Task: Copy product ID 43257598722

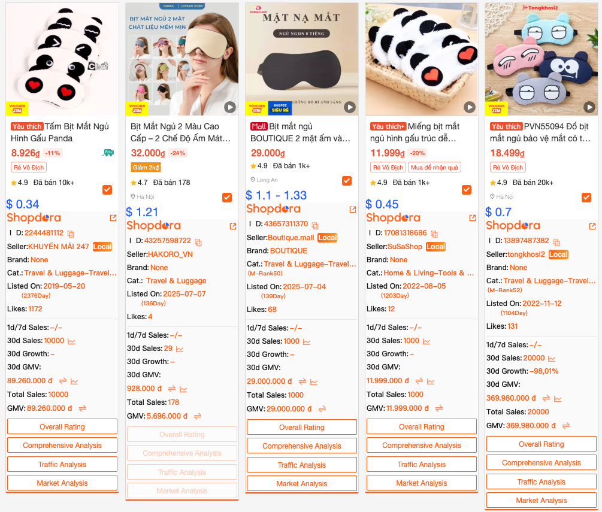Action: [x=198, y=242]
